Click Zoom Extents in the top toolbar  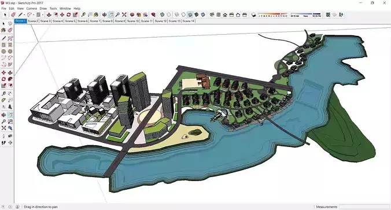[x=124, y=14]
